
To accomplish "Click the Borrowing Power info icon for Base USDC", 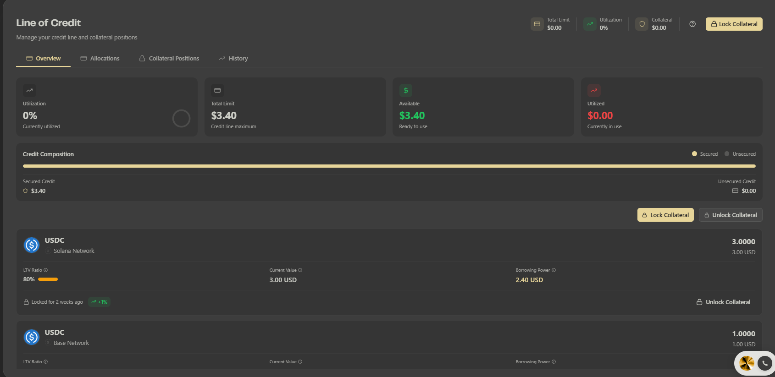I will [554, 362].
